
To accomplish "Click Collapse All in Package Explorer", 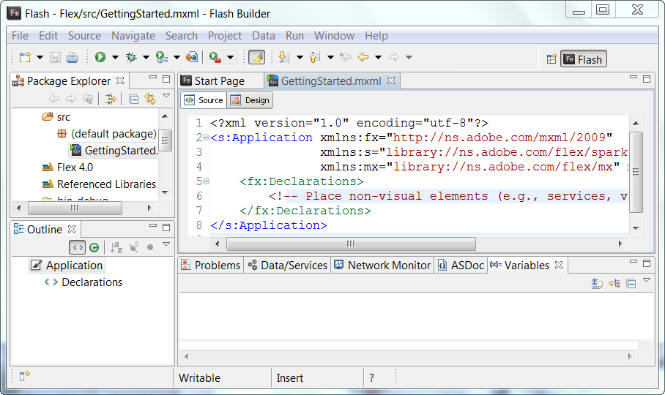I will click(133, 99).
